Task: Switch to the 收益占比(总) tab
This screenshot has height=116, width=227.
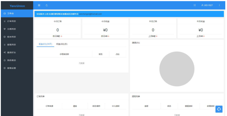Action: click(62, 44)
